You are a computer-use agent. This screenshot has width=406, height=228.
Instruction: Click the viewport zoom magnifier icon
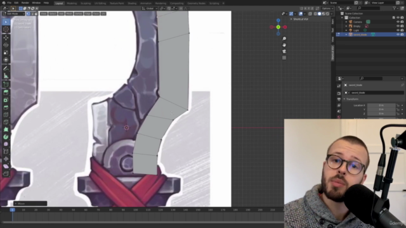click(284, 39)
